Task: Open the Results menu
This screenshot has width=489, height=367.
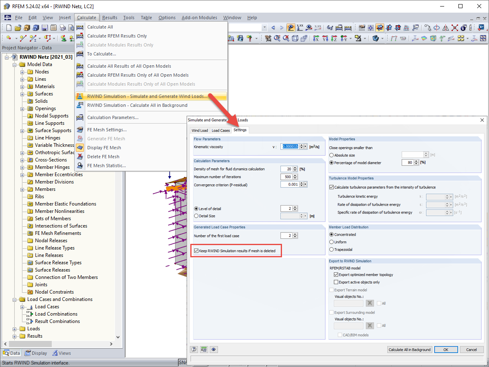Action: 110,18
